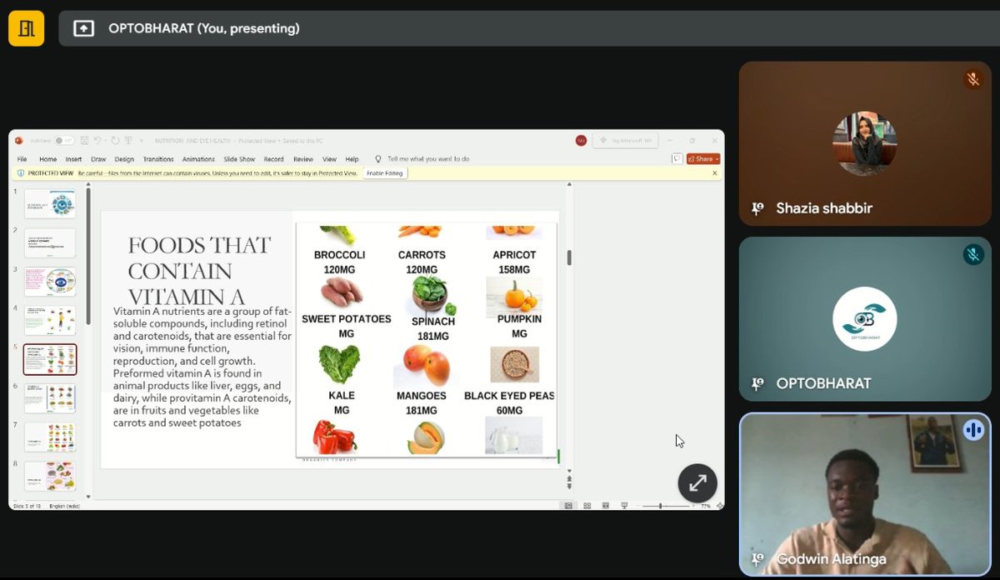Click the 77% zoom level value
Screen dimensions: 1000x580
tap(706, 506)
